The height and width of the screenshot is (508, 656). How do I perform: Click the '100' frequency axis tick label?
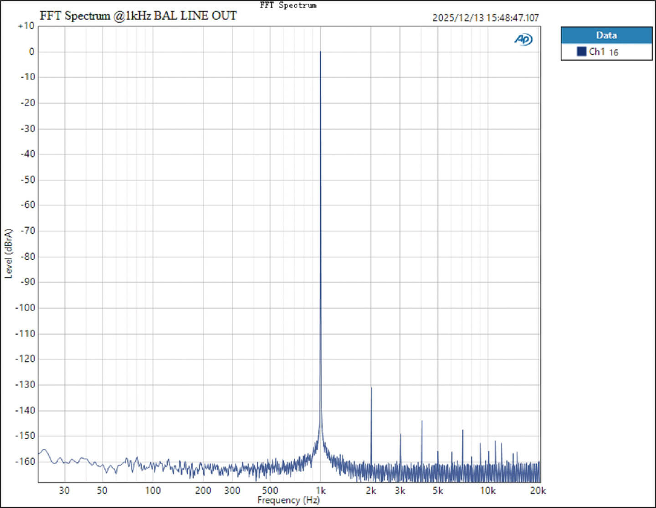click(x=153, y=491)
